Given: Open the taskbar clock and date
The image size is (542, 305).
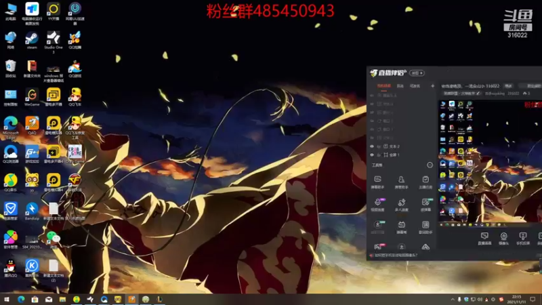Looking at the screenshot, I should coord(516,300).
